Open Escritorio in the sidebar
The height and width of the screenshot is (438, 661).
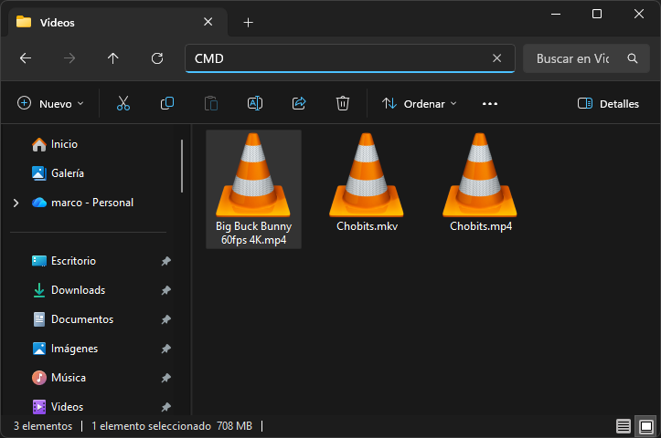[x=64, y=261]
